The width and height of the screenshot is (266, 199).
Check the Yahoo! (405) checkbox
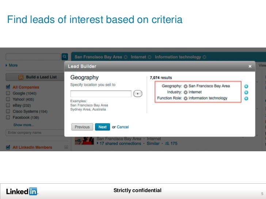click(x=8, y=99)
